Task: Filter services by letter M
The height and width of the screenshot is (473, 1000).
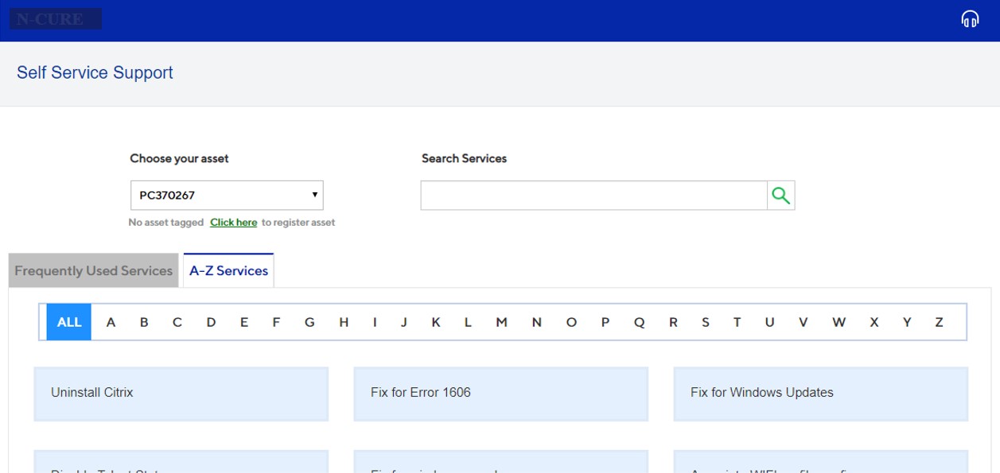Action: click(x=501, y=322)
